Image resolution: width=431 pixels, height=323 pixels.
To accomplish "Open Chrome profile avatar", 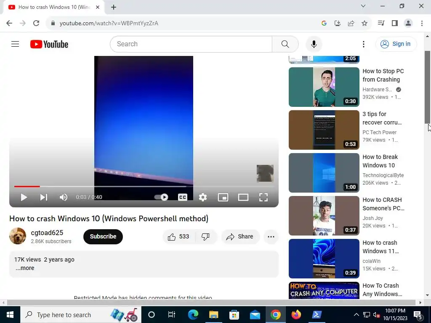I will coord(408,23).
